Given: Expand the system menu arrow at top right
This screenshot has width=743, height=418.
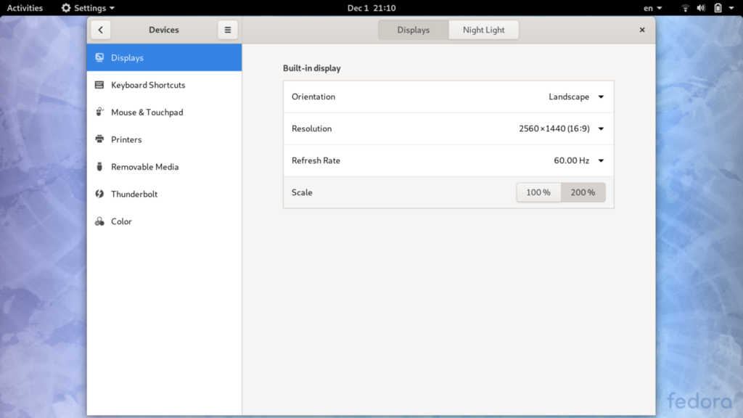Looking at the screenshot, I should coord(731,8).
